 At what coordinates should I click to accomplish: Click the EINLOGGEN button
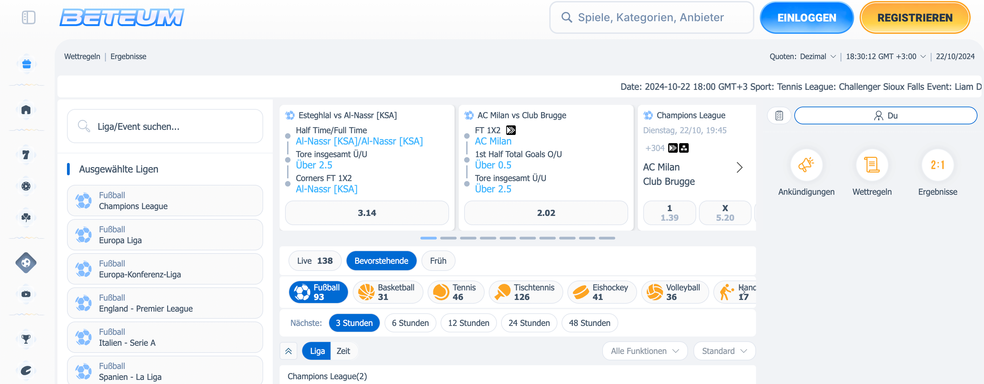806,17
